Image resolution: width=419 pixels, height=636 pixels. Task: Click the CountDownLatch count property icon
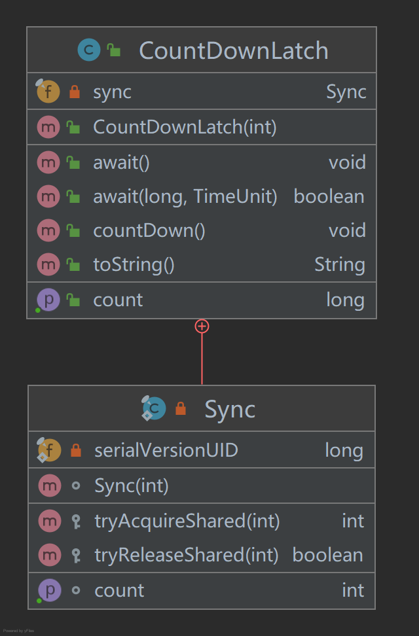(x=48, y=300)
